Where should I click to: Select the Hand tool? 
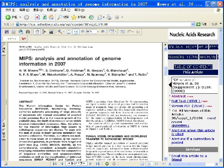tap(37, 32)
